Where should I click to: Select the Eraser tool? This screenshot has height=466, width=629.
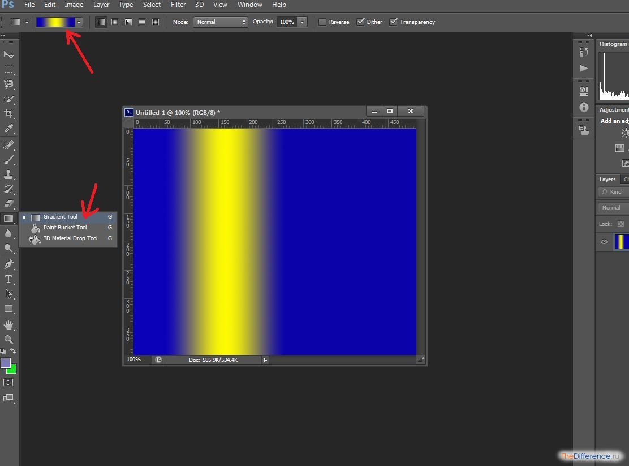[8, 204]
